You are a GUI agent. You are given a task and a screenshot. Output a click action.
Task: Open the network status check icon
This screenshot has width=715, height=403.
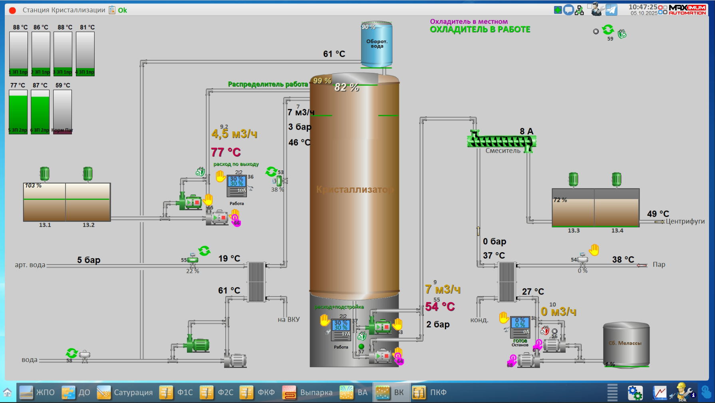point(579,10)
